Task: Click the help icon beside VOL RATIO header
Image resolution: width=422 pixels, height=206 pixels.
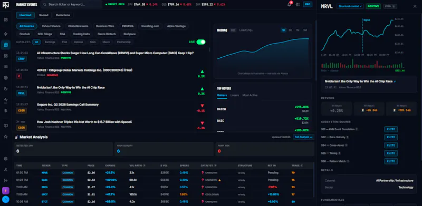Action: click(145, 166)
